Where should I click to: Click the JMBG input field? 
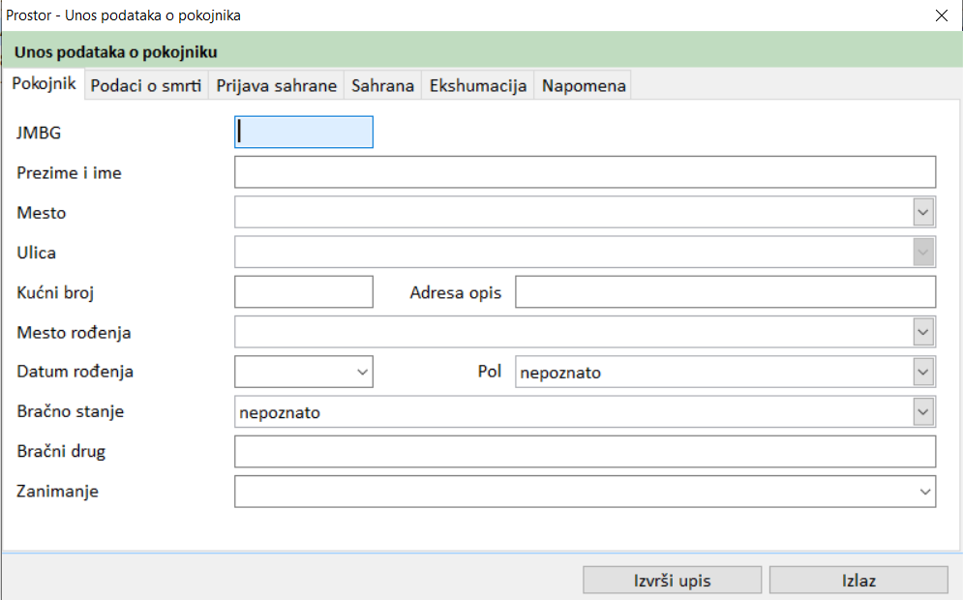(x=303, y=133)
